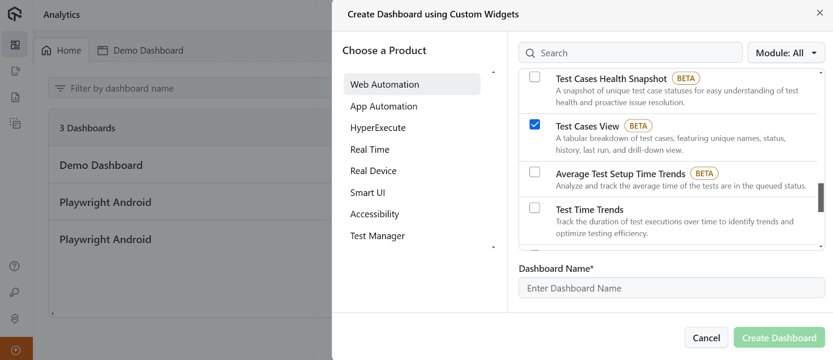
Task: Click the search magnifier icon
Action: (531, 53)
